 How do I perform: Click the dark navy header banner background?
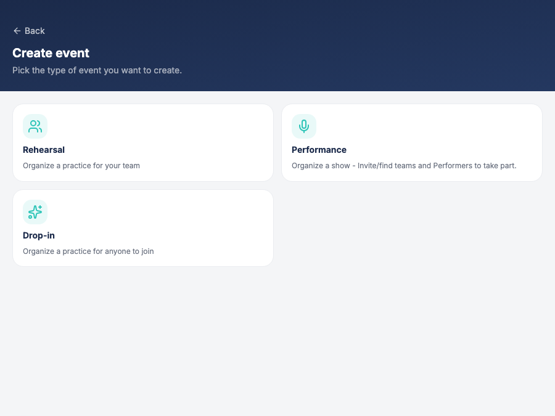354,46
